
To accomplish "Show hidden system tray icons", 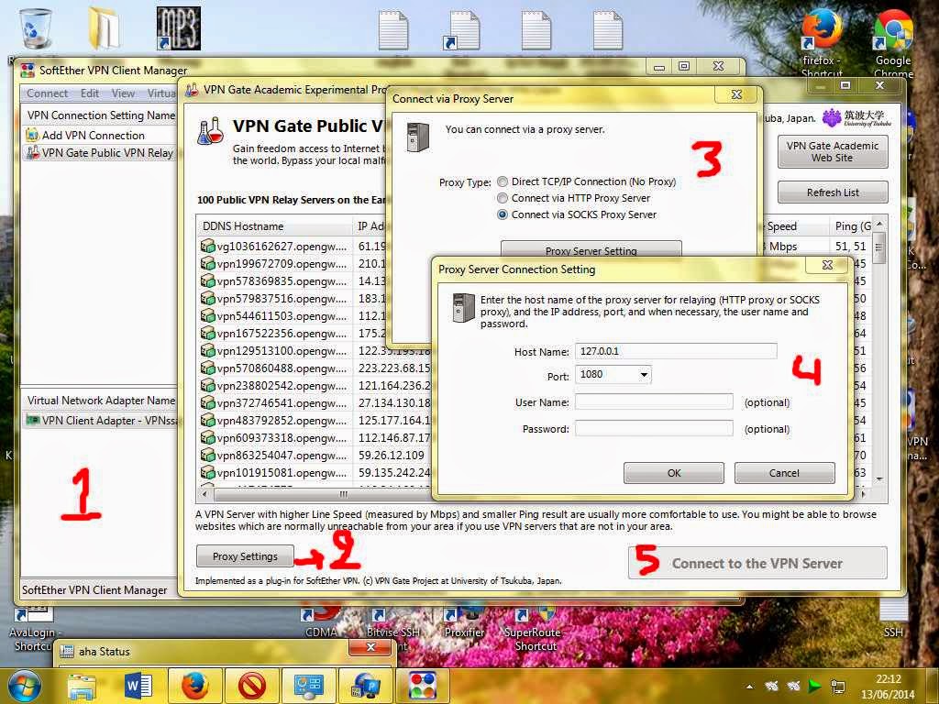I will (x=750, y=686).
